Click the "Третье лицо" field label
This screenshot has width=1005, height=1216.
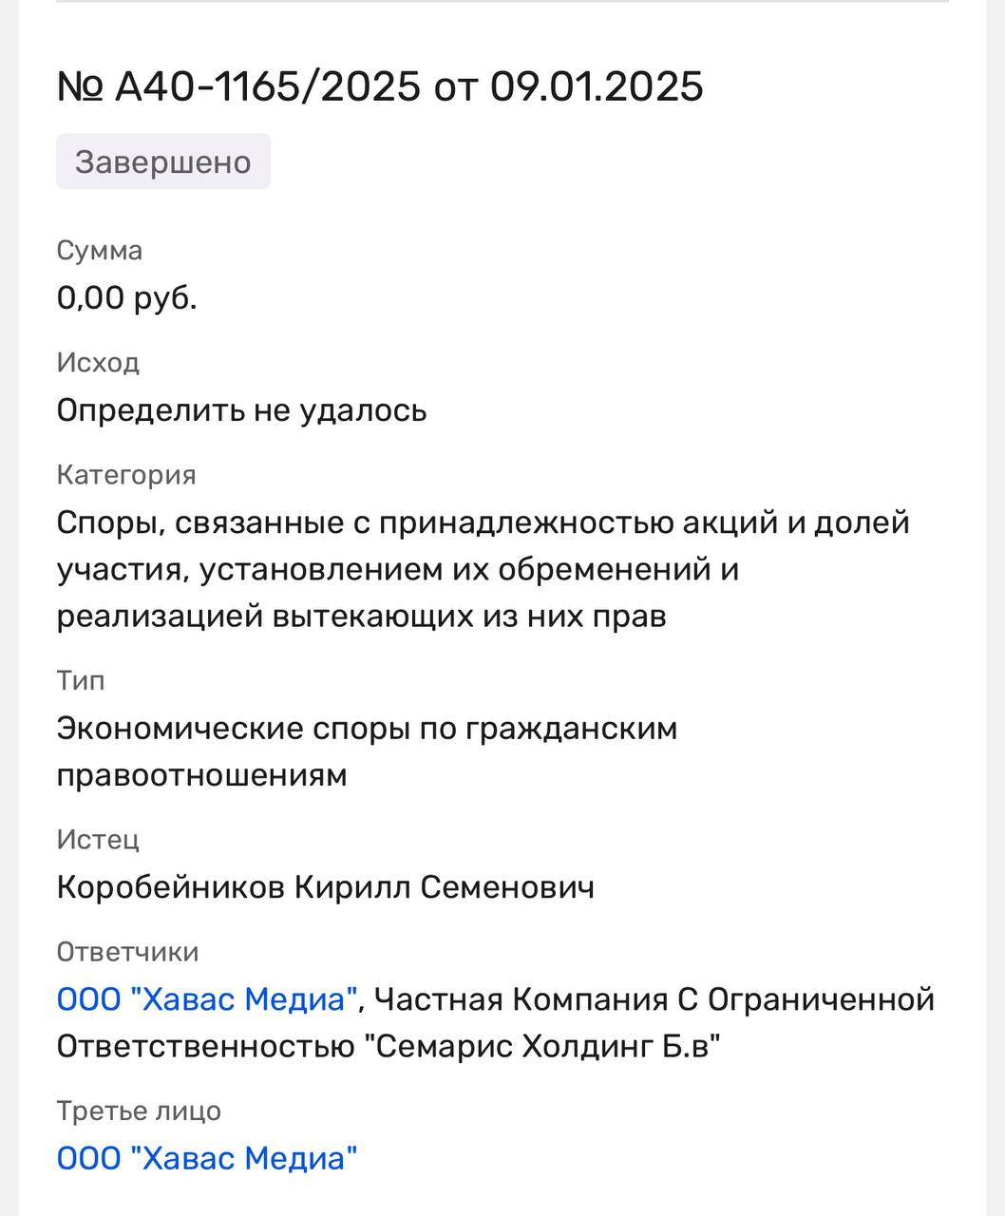(x=139, y=1111)
